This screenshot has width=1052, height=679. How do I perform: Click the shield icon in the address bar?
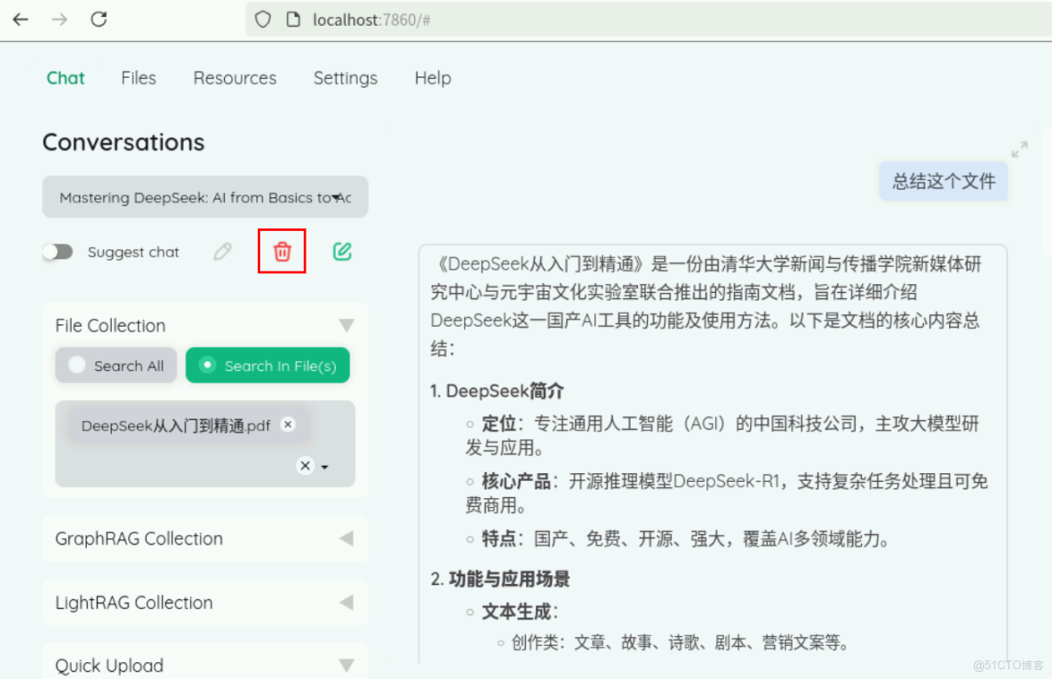tap(262, 18)
